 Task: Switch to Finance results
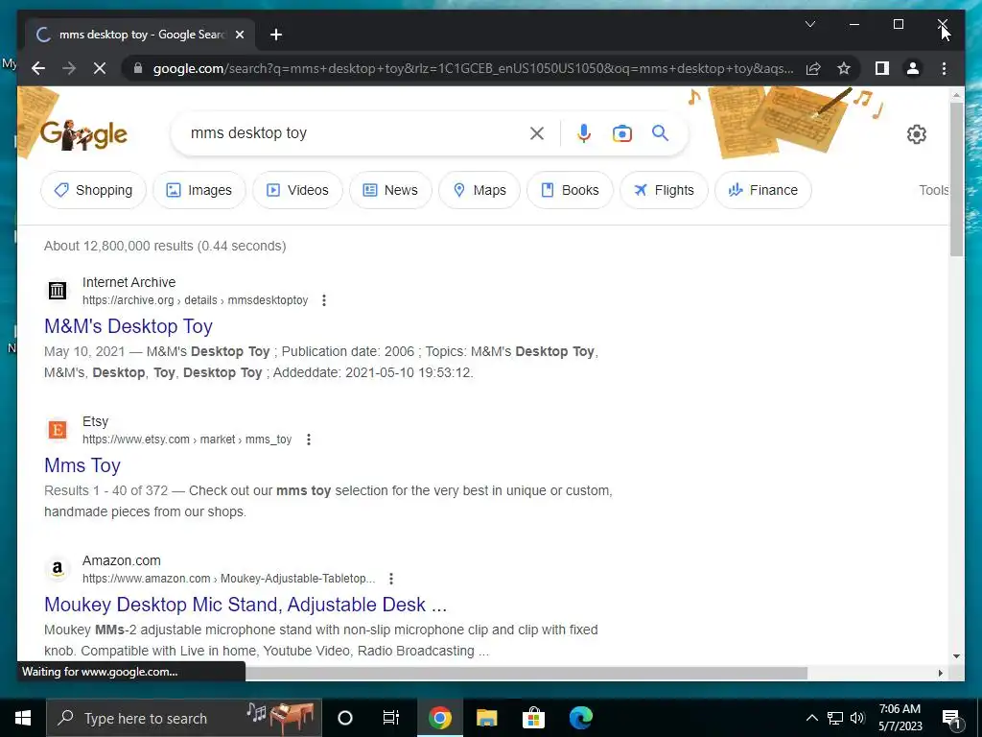(762, 190)
